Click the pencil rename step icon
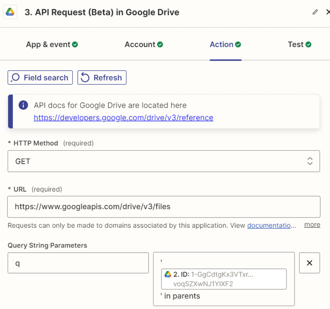This screenshot has width=330, height=309. [315, 12]
